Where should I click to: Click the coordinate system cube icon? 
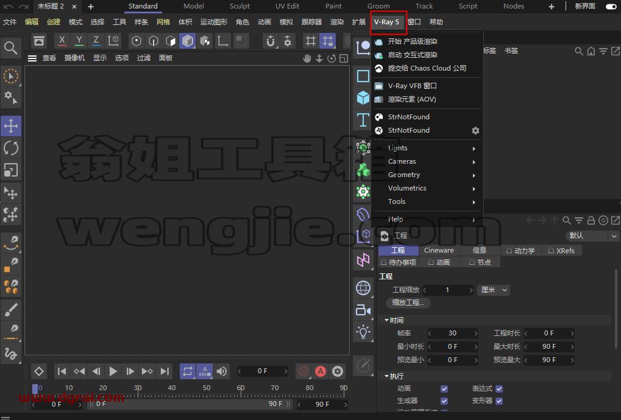coord(114,41)
